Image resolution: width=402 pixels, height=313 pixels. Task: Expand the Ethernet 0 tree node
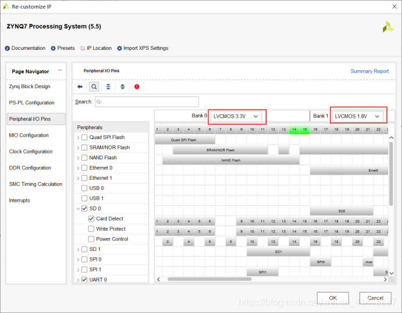(78, 168)
